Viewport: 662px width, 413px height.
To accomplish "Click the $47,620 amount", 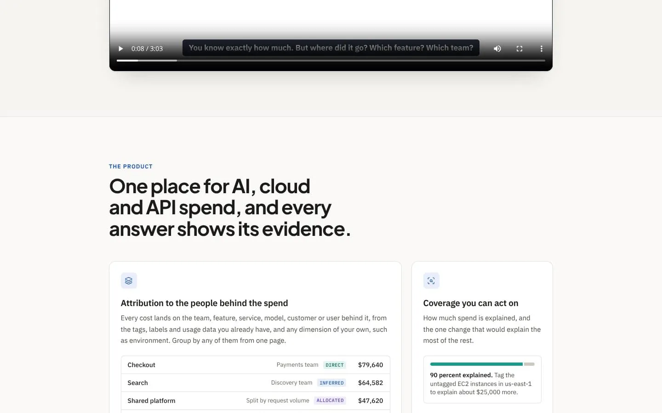I will 371,401.
